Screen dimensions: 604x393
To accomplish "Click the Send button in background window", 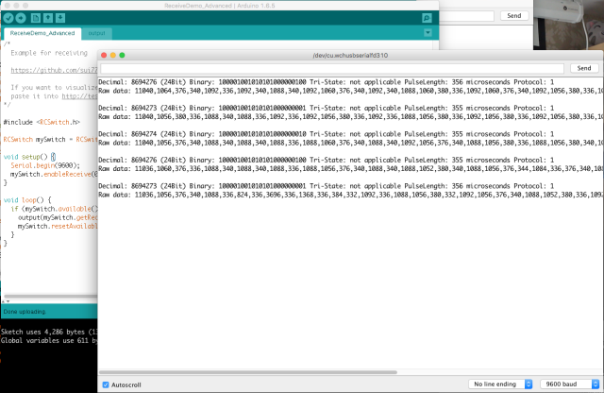I will 513,16.
